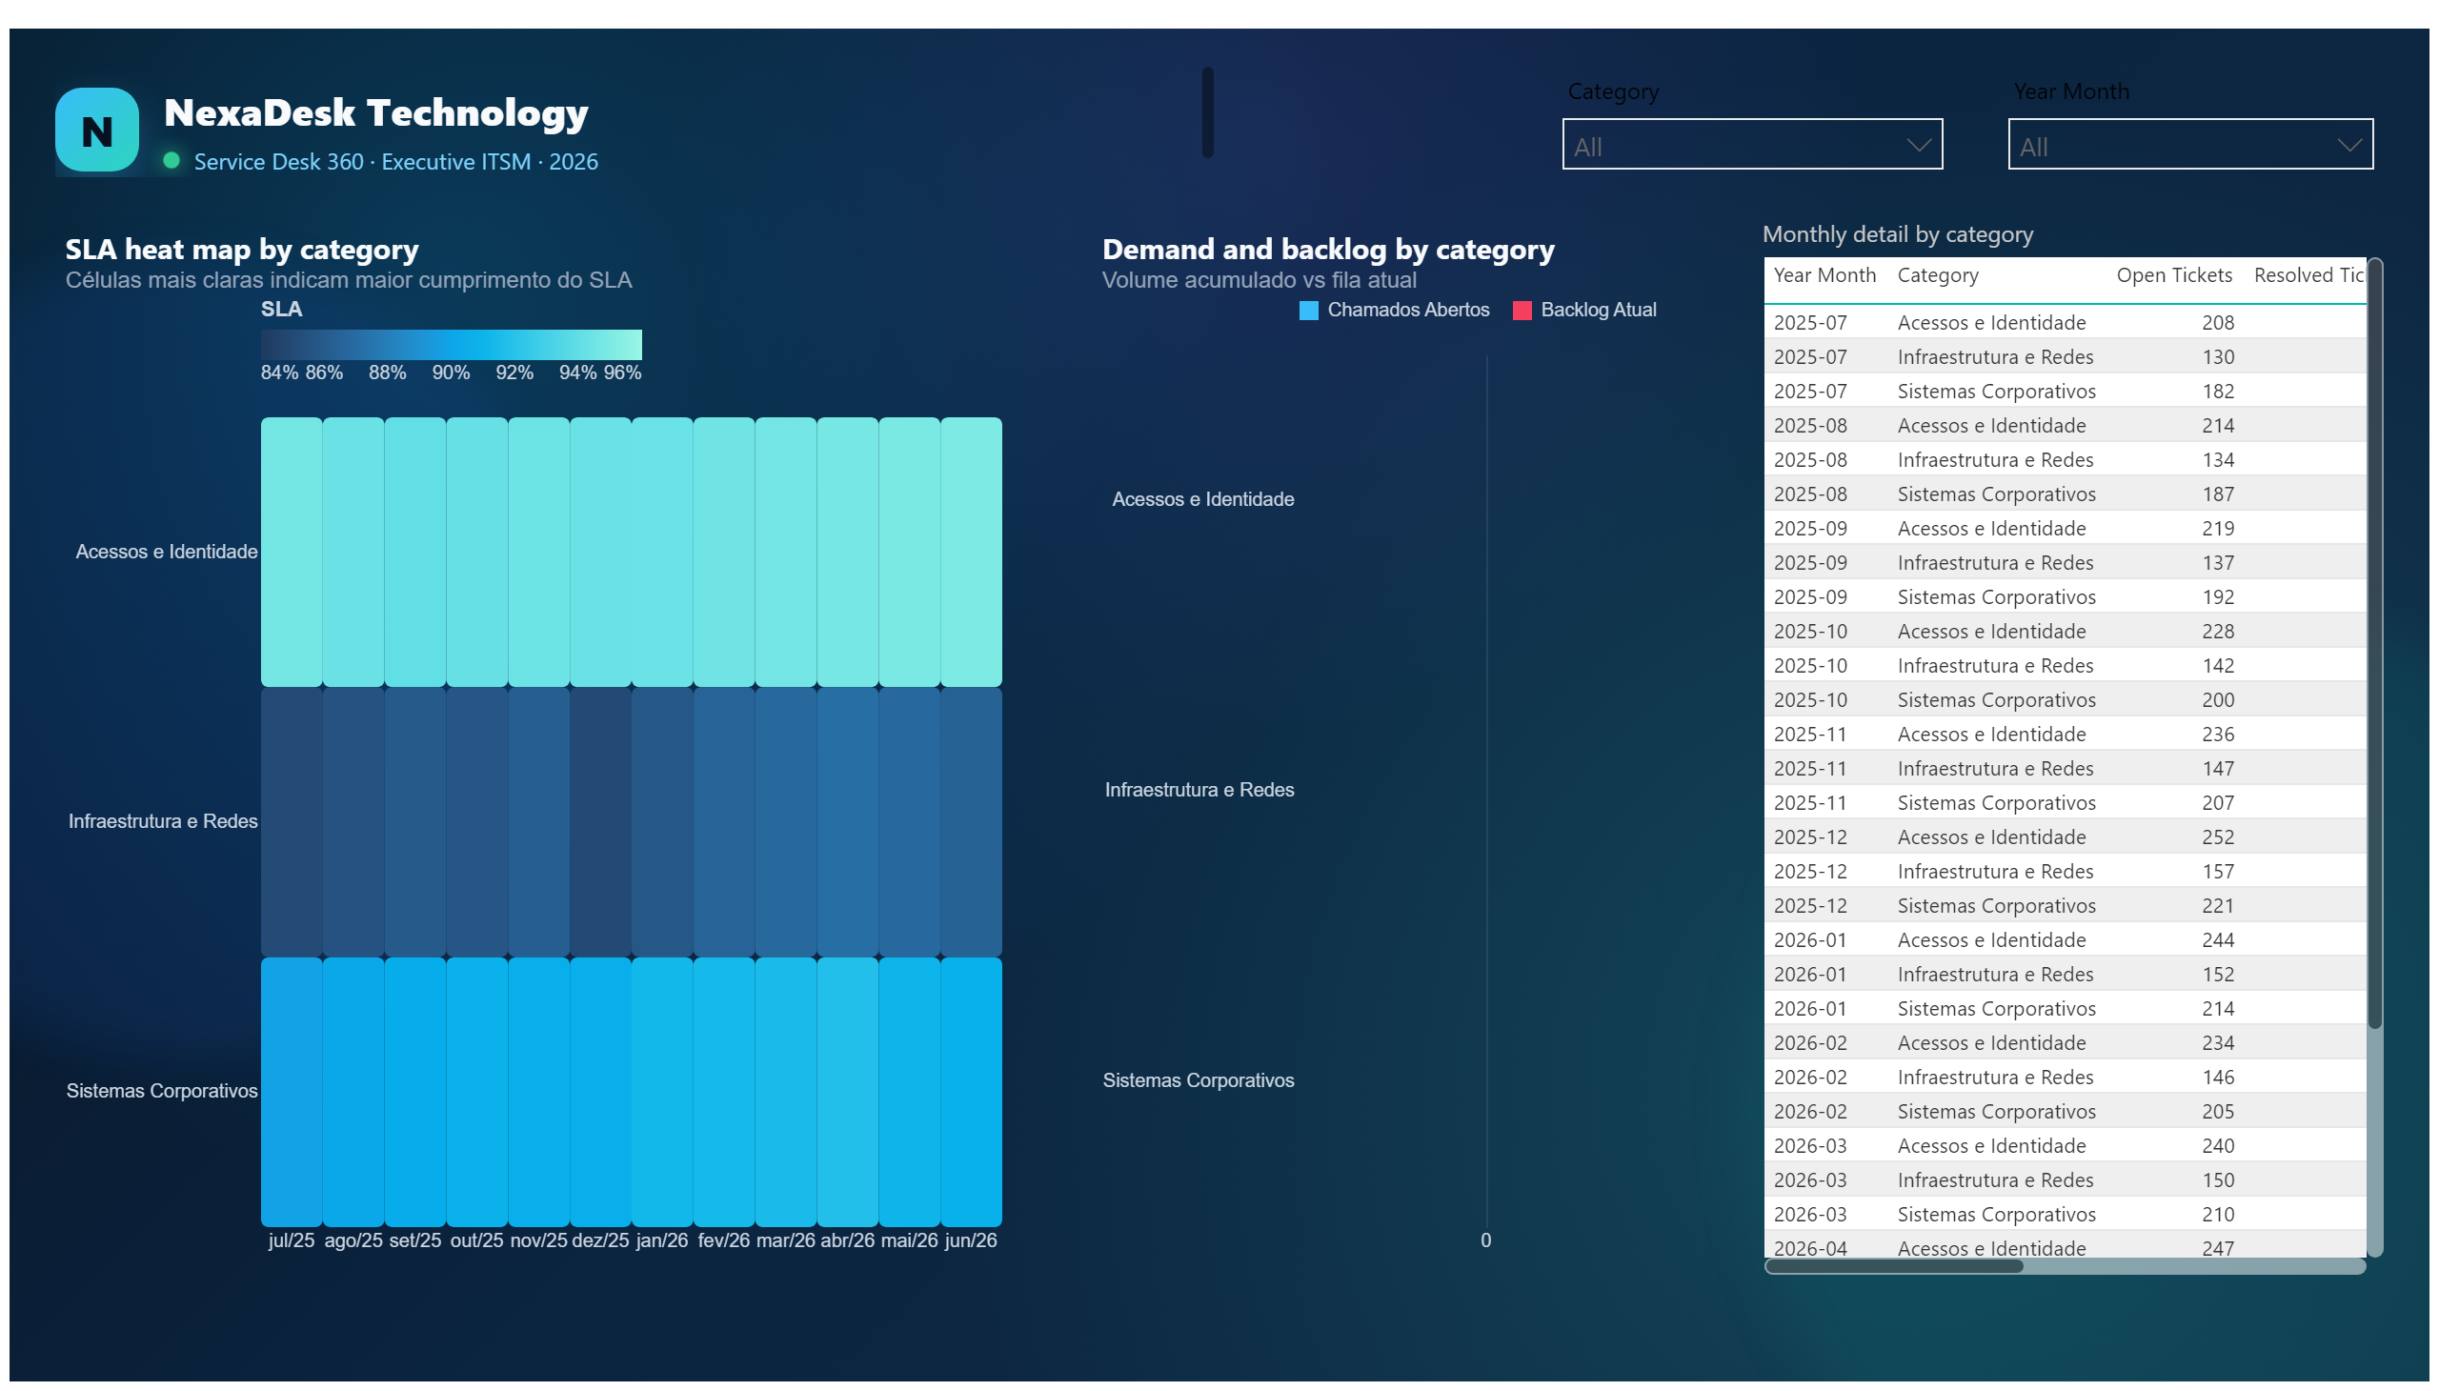This screenshot has height=1391, width=2439.
Task: Click Open Tickets value 236 in table
Action: [2217, 735]
